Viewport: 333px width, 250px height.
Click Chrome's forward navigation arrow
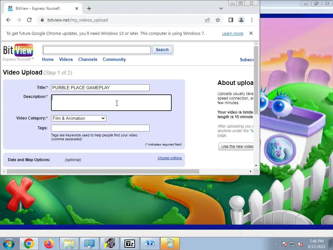(x=19, y=20)
